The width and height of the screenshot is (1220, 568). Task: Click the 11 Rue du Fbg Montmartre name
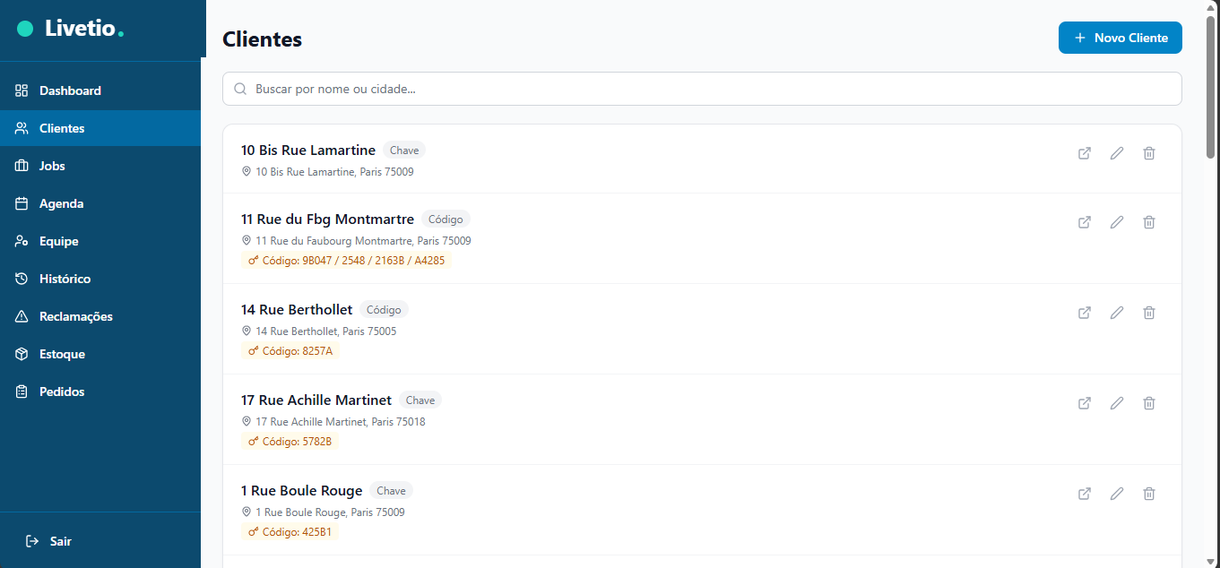[327, 219]
